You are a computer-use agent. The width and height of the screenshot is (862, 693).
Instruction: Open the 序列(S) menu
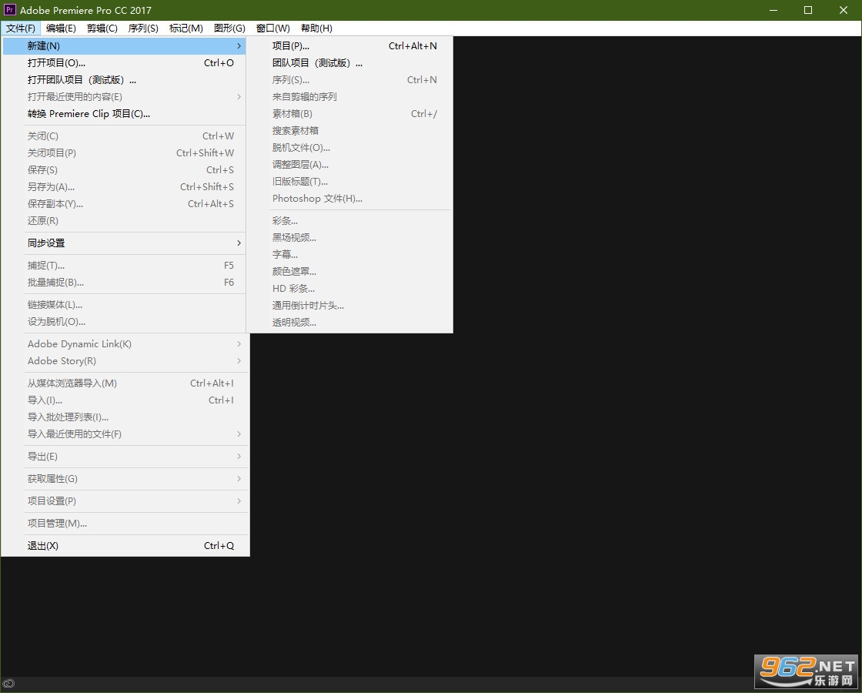(143, 28)
